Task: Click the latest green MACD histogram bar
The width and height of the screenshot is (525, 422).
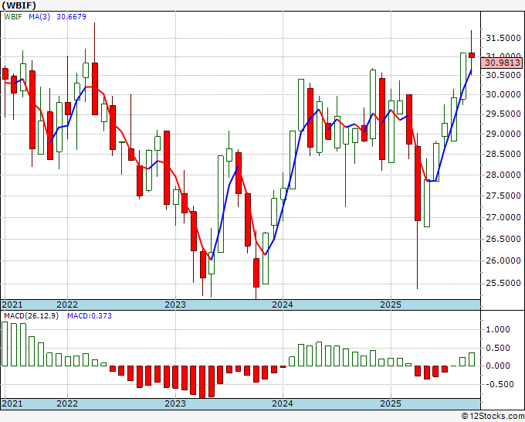Action: pos(472,359)
